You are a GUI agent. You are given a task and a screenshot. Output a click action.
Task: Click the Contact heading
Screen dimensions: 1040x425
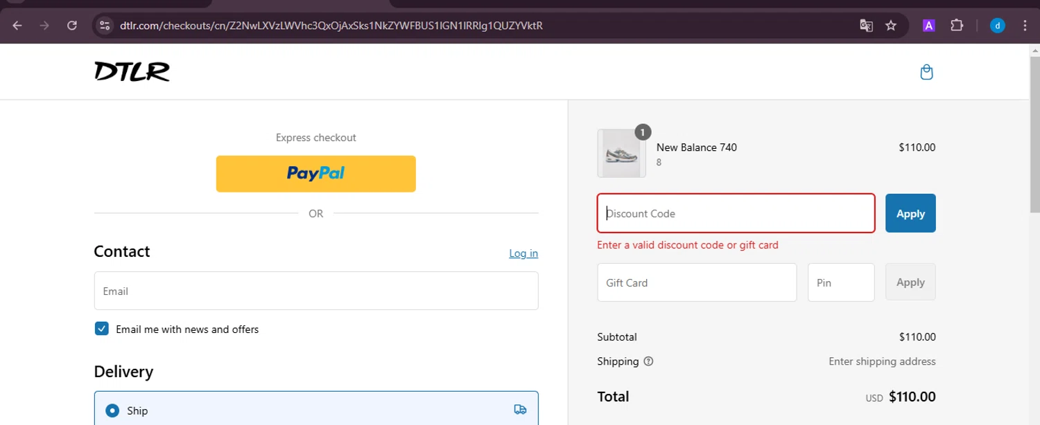pyautogui.click(x=122, y=251)
